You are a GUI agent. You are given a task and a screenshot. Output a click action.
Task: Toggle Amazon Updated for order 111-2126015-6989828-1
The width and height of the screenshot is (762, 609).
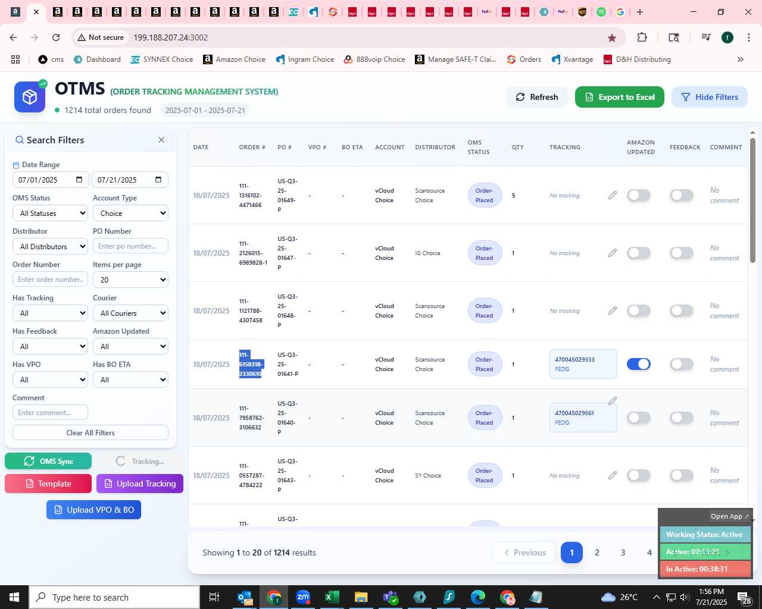click(x=639, y=253)
